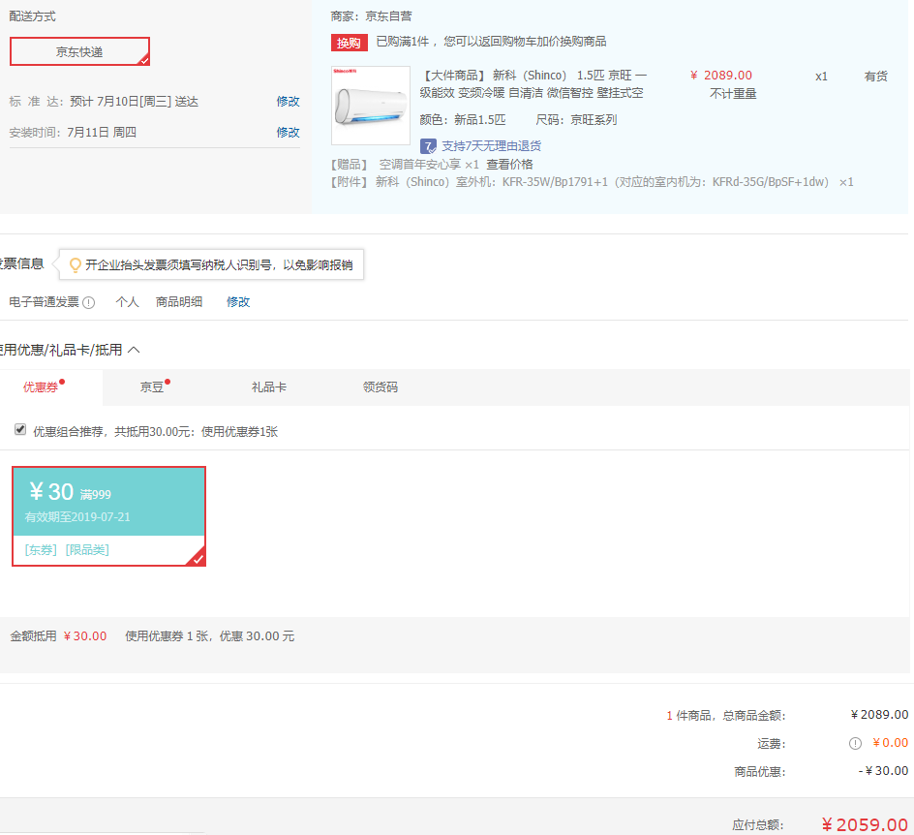Click 尺码：京旺系列 attribute text
914x835 pixels.
click(x=576, y=120)
